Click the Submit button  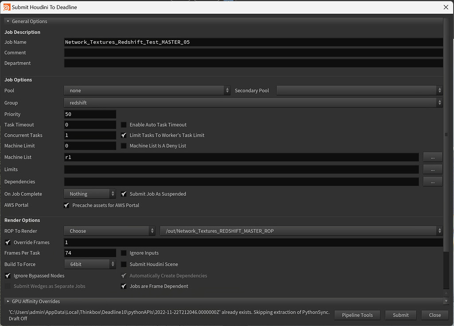coord(400,315)
